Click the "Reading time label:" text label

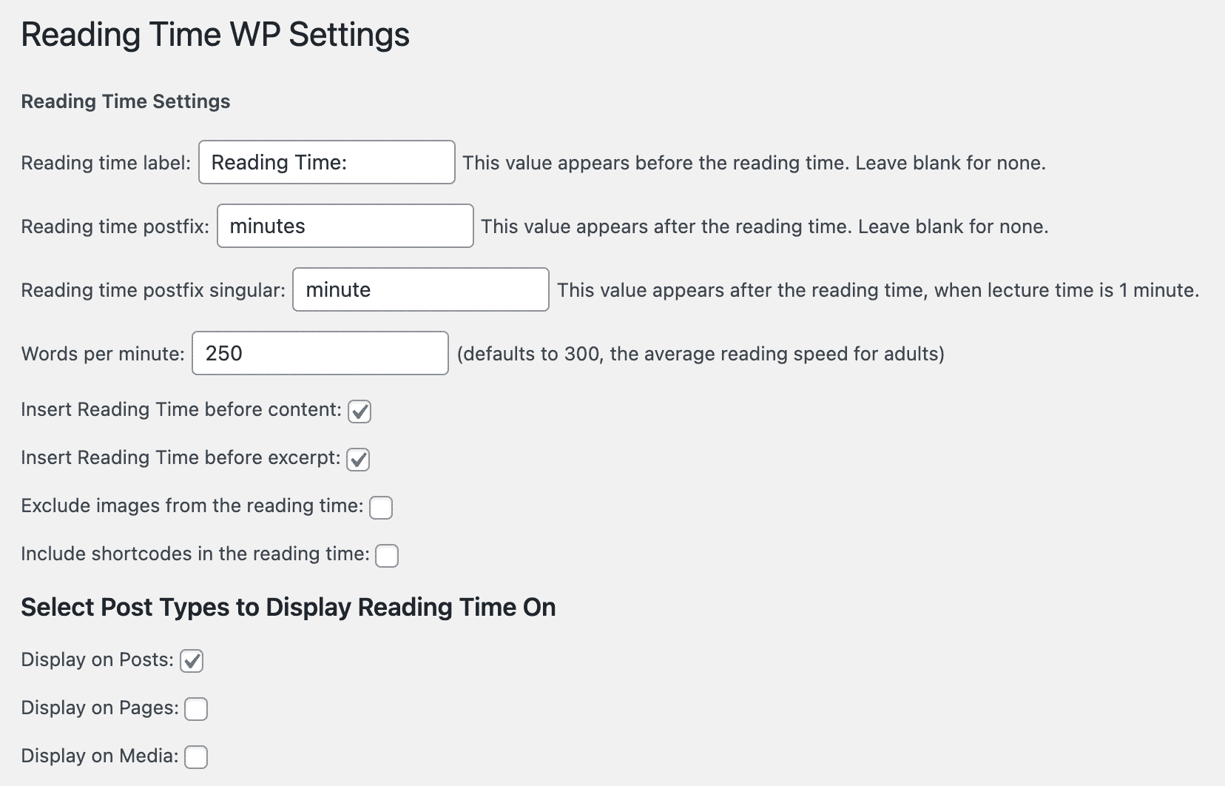point(106,163)
